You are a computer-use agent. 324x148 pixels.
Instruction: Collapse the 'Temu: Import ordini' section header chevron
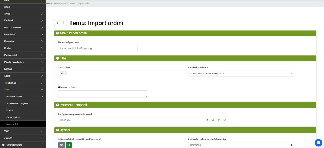58,33
